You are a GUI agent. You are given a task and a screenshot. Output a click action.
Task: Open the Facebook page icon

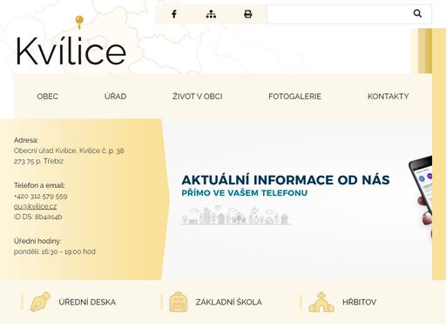click(x=174, y=14)
